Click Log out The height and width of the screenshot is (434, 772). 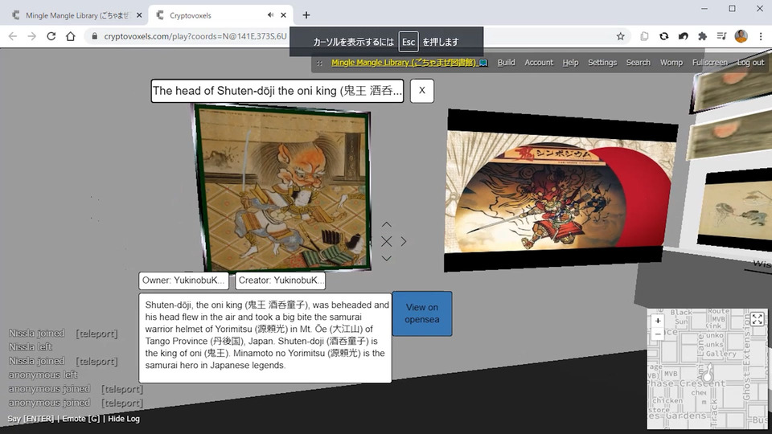(x=750, y=63)
